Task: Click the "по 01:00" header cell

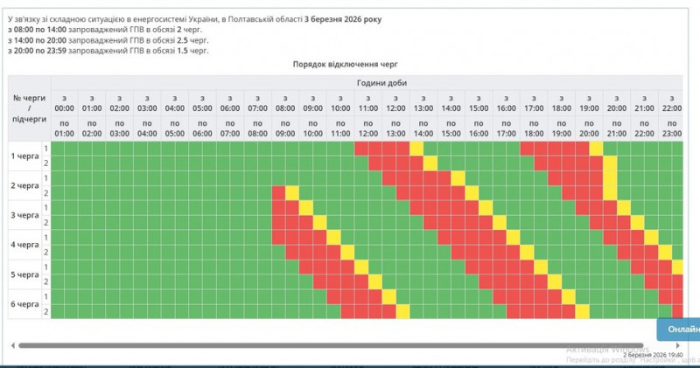Action: point(65,128)
